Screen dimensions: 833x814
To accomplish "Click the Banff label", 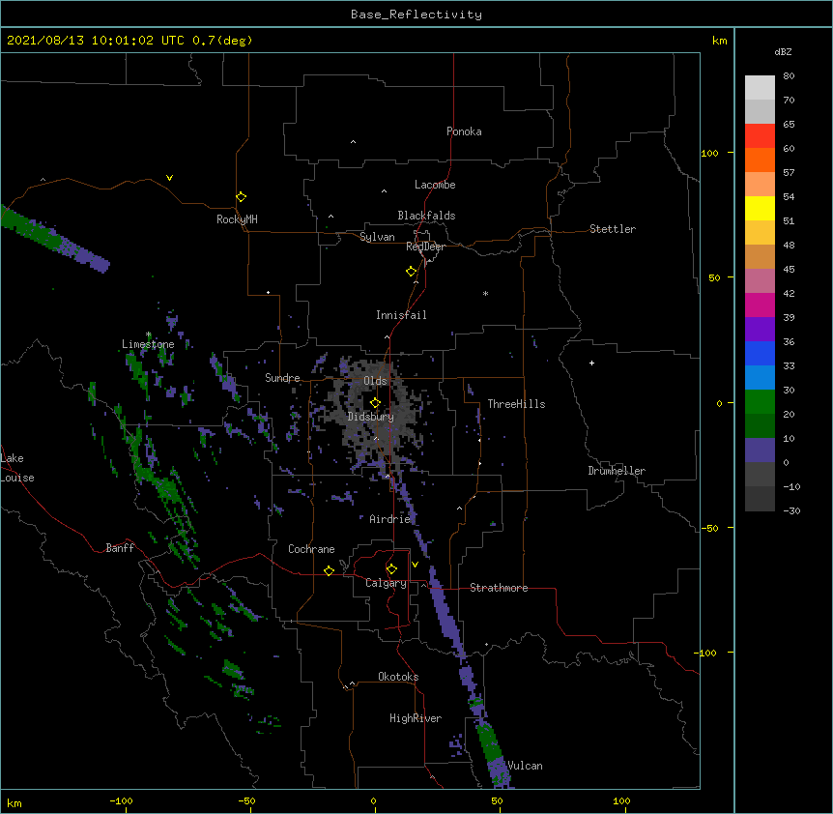I will pyautogui.click(x=120, y=548).
